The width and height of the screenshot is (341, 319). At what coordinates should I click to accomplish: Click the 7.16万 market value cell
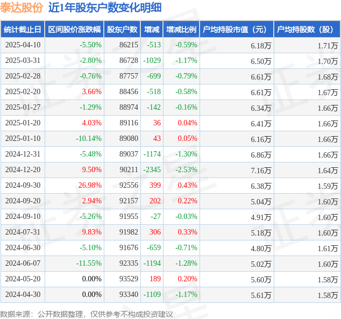[x=237, y=170]
